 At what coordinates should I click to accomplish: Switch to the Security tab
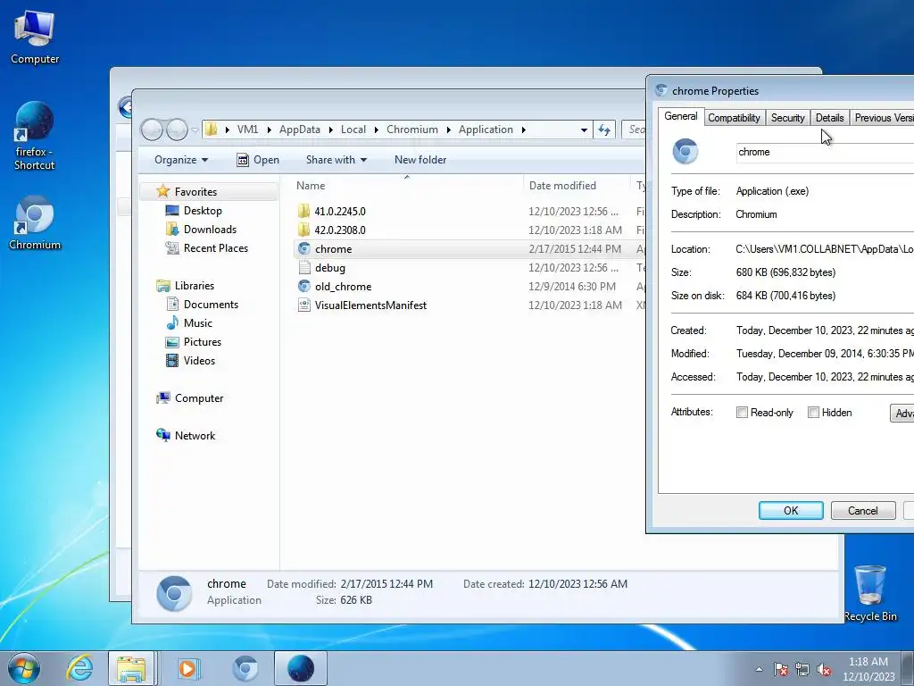787,118
